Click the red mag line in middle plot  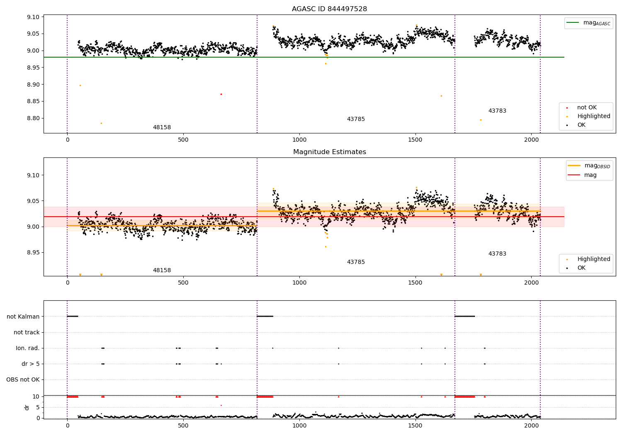(304, 217)
